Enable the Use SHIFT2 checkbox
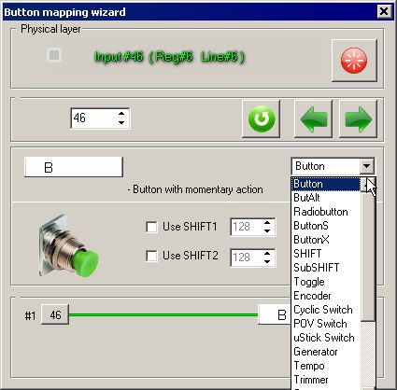This screenshot has height=390, width=397. [151, 256]
